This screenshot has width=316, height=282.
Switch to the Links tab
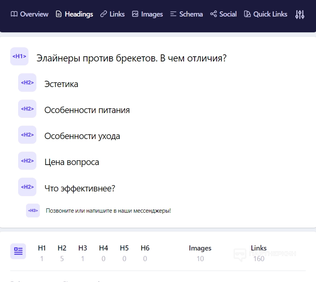point(113,14)
